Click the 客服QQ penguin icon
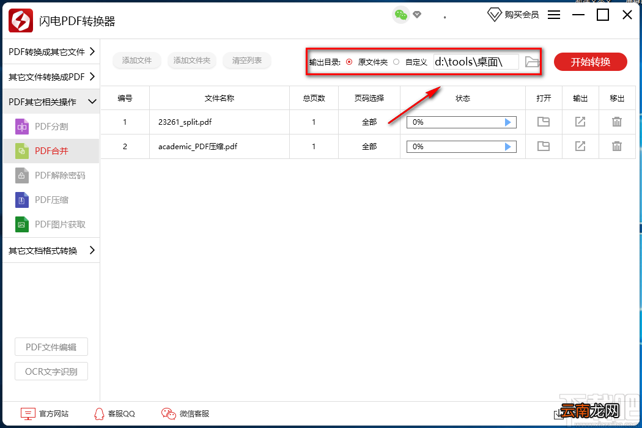642x428 pixels. pyautogui.click(x=99, y=414)
